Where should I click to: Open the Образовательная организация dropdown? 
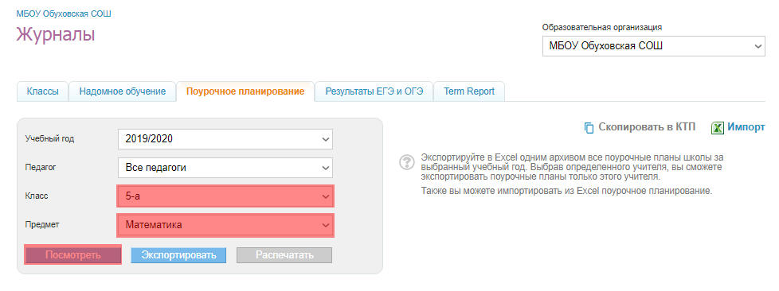(x=654, y=46)
